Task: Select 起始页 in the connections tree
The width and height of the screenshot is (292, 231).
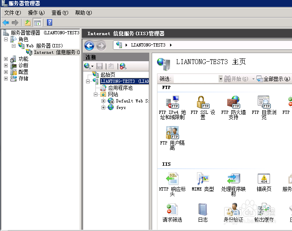Action: [108, 75]
